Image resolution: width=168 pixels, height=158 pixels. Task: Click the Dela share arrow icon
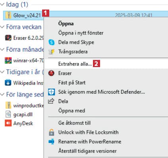51,101
